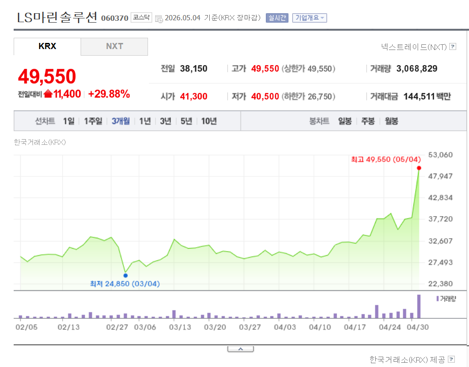
Task: Select the 1일 line chart period
Action: tap(68, 121)
